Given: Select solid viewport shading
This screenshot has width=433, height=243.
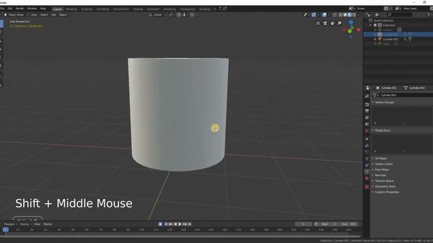Looking at the screenshot, I should pyautogui.click(x=345, y=15).
